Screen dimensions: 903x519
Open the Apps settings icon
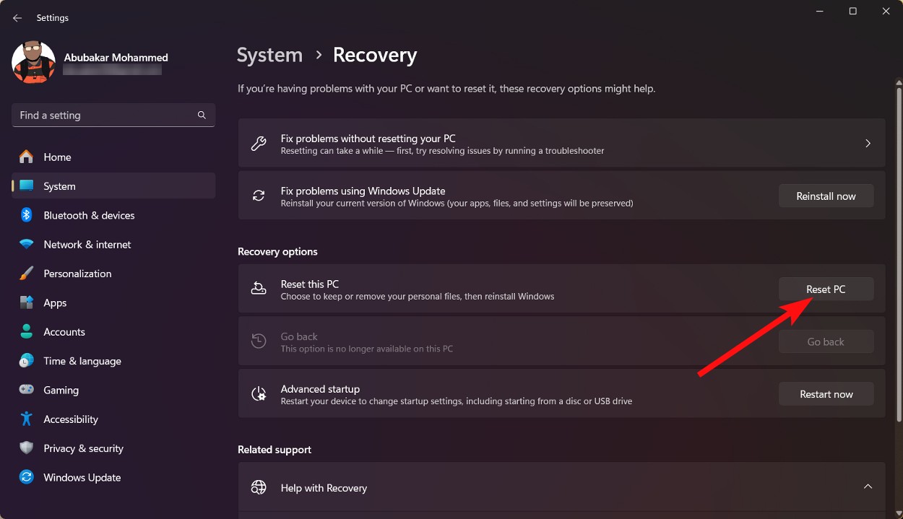[26, 303]
